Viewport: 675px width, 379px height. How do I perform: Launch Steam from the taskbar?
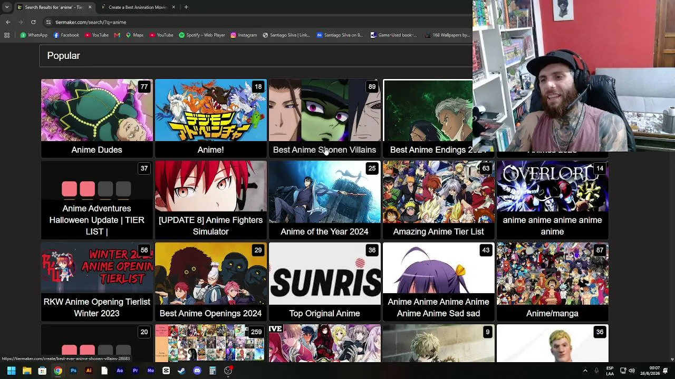click(x=181, y=371)
